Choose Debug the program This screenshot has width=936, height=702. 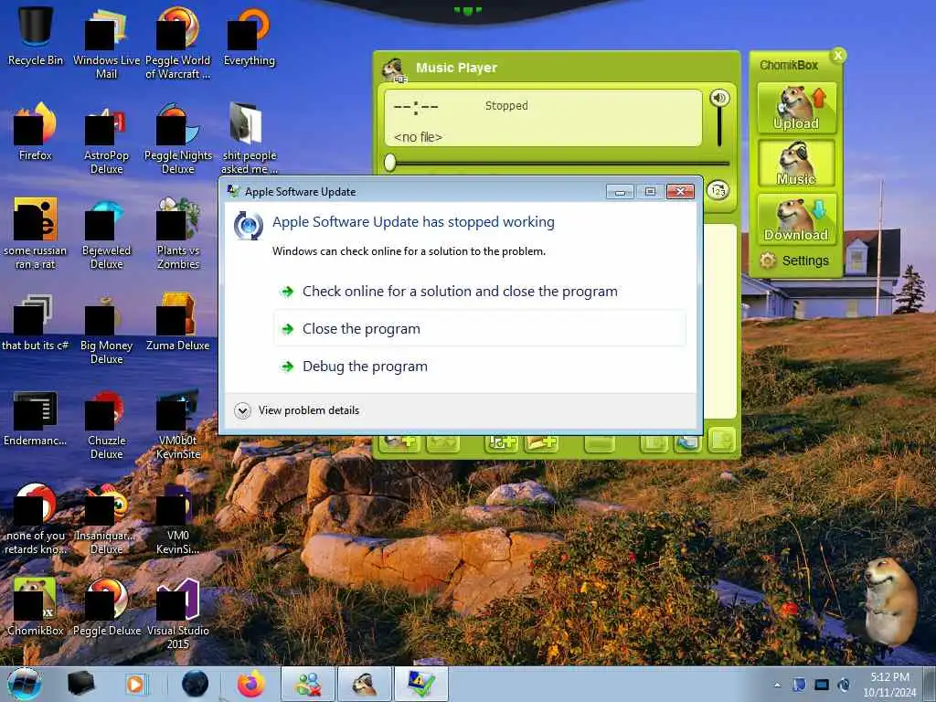click(x=365, y=367)
